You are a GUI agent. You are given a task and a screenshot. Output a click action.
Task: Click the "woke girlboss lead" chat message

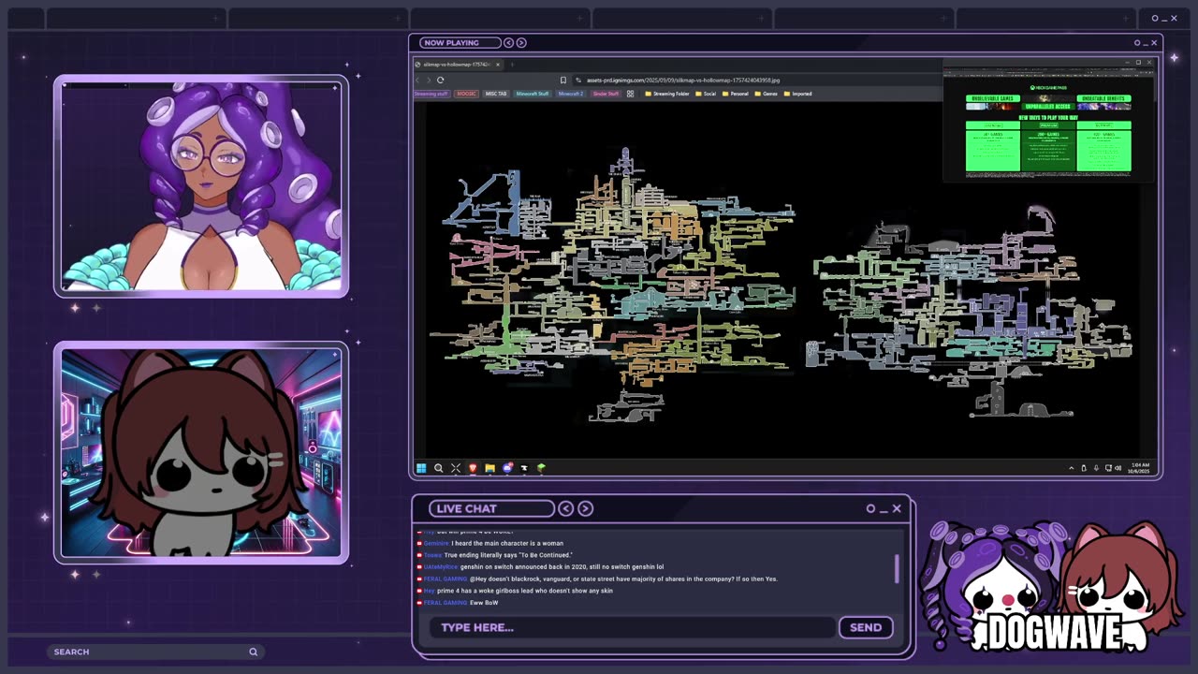click(515, 591)
